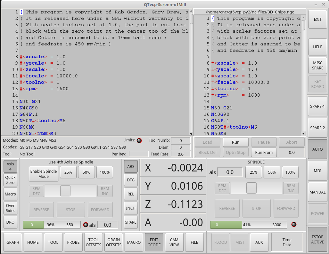The height and width of the screenshot is (254, 329).
Task: Select ABS coordinate display
Action: pyautogui.click(x=131, y=167)
